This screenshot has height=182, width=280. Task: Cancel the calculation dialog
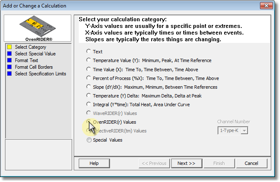(x=252, y=163)
